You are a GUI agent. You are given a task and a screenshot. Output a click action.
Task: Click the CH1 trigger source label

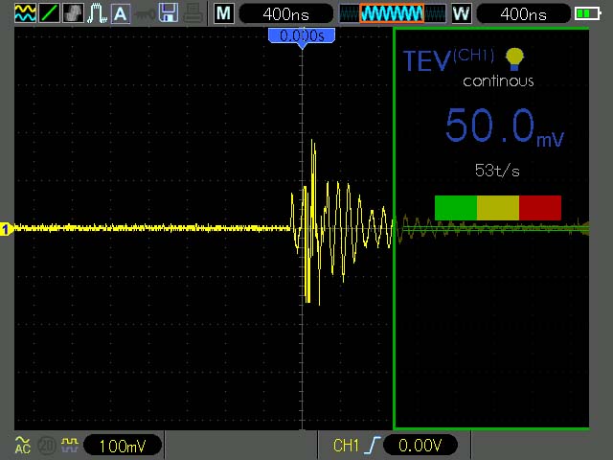[346, 445]
